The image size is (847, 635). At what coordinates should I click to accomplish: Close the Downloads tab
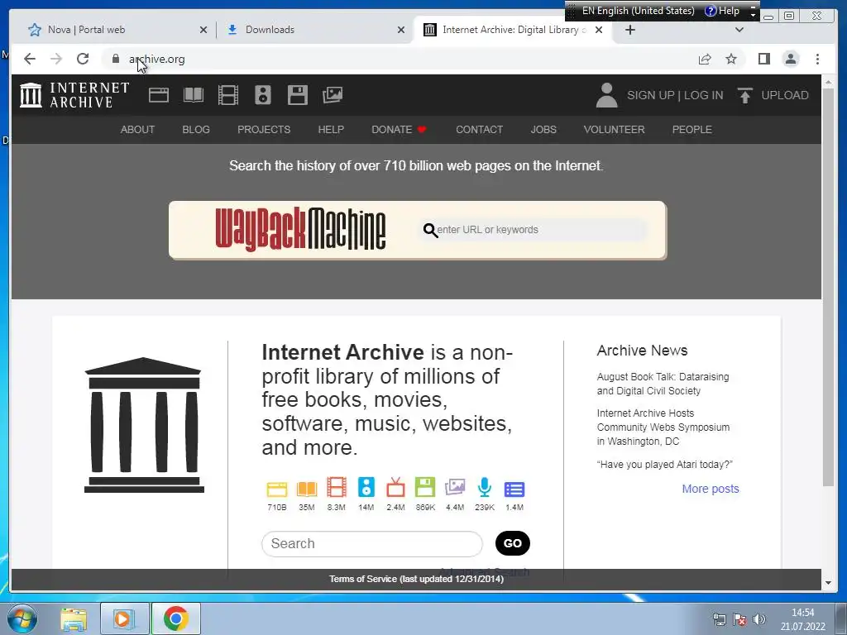(x=401, y=30)
